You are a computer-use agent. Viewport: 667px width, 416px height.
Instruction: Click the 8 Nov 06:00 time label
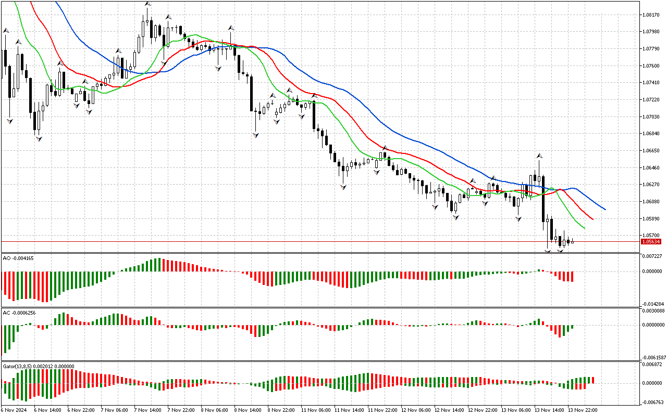tap(215, 410)
